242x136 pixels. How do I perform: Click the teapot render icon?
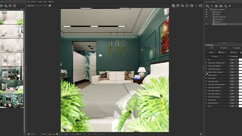[201, 6]
